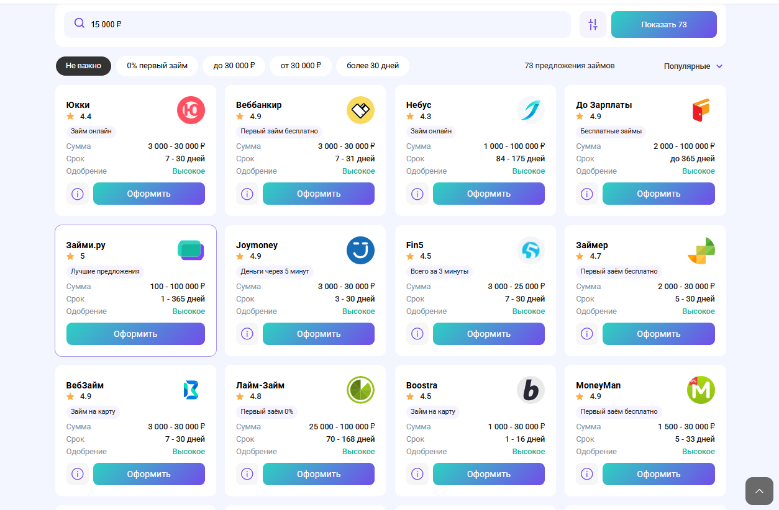Viewport: 779px width, 510px height.
Task: Open info icon for MoneyMan offer
Action: click(x=587, y=474)
